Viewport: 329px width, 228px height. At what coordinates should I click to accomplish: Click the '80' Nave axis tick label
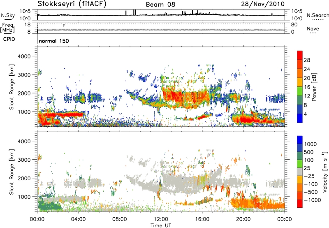point(294,25)
